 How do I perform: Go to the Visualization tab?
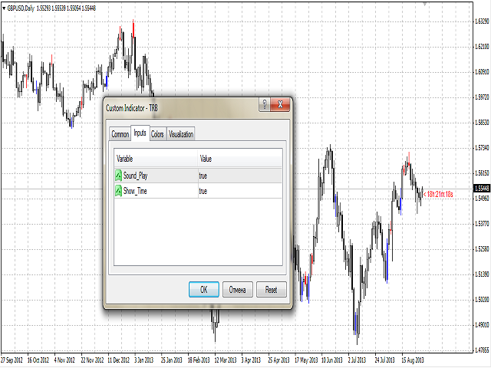(181, 134)
